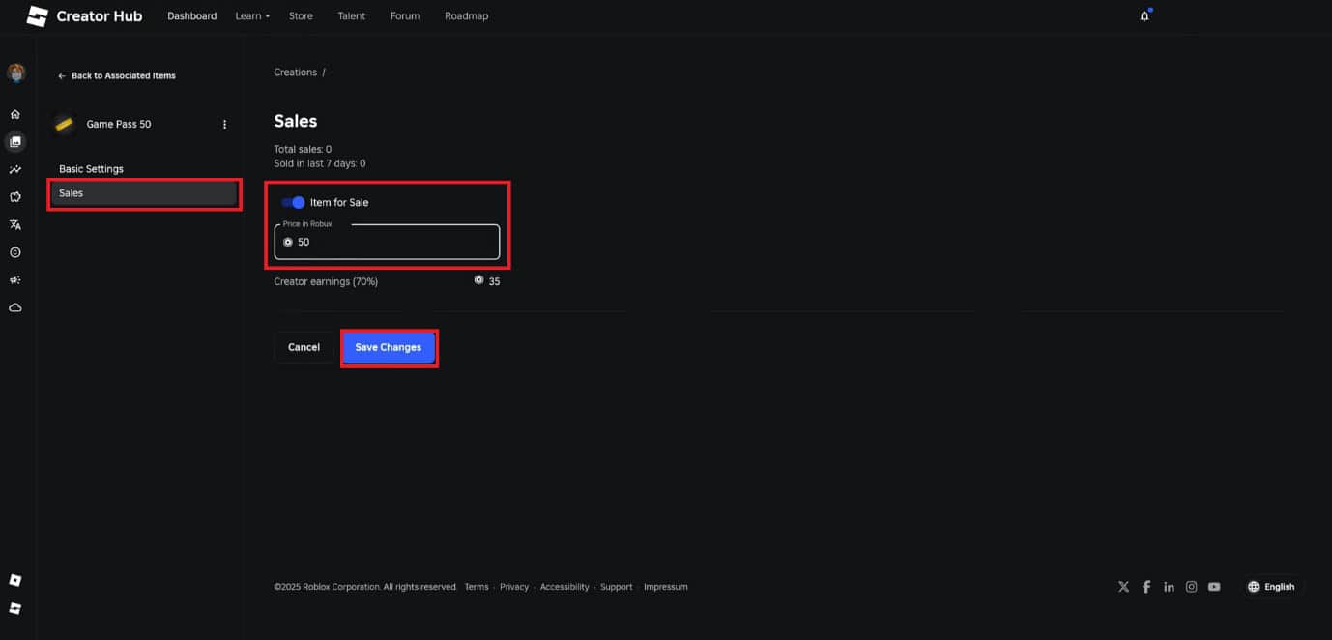Click the Sold in last 7 days text
Screen dimensions: 1332x640
pyautogui.click(x=319, y=163)
